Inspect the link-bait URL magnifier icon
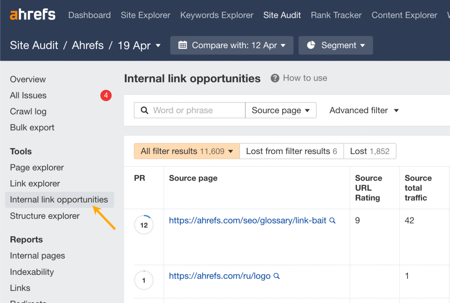The image size is (450, 303). [x=332, y=221]
